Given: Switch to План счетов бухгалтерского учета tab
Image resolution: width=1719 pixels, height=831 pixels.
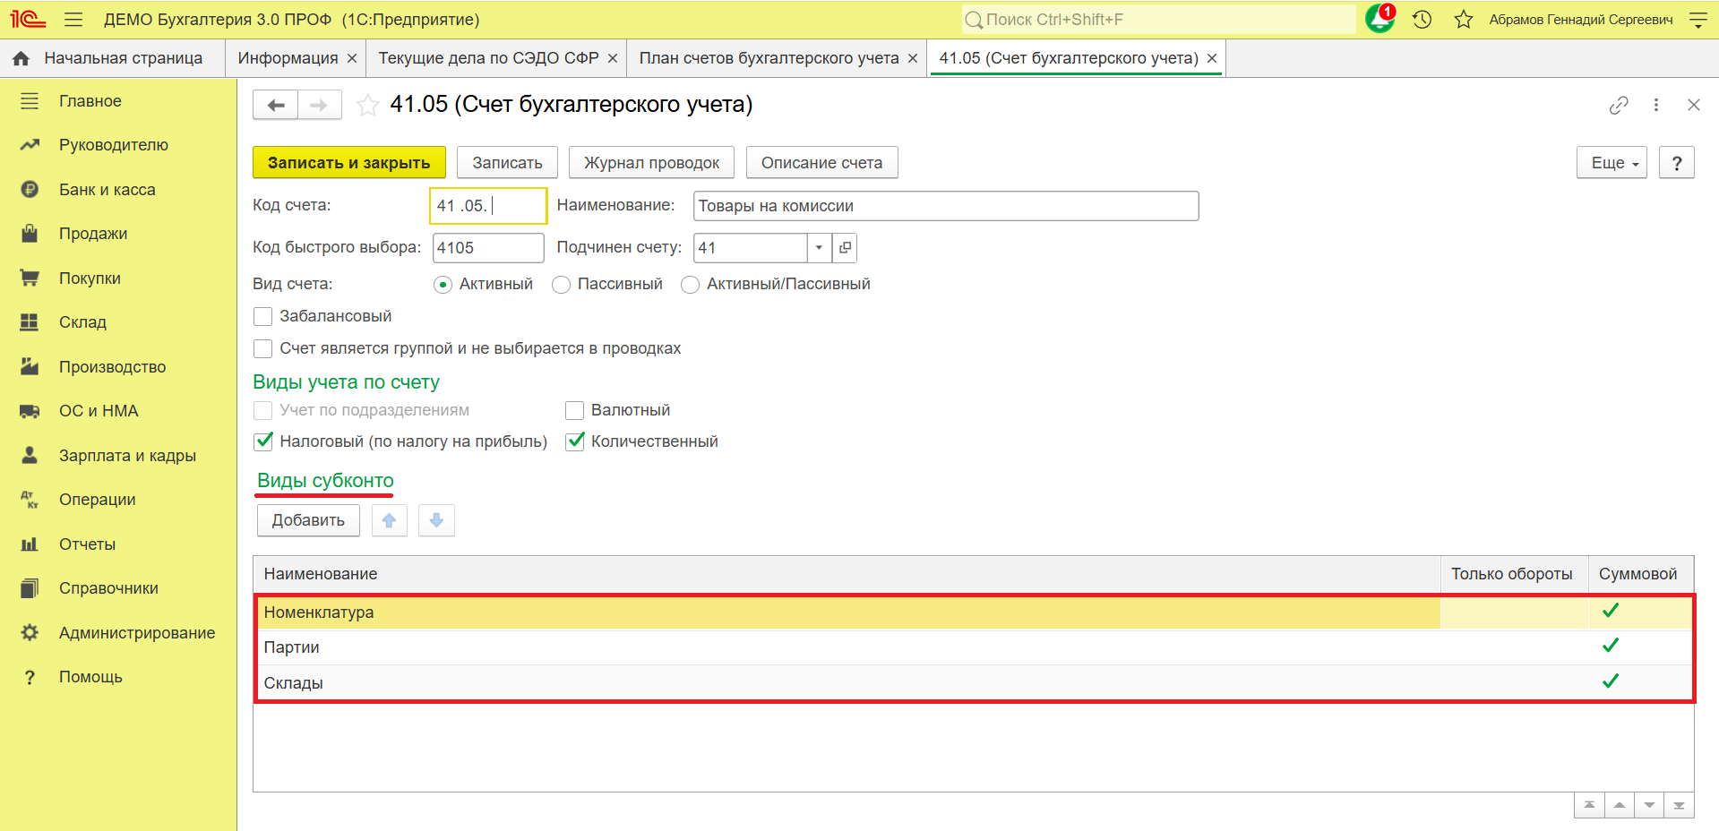Looking at the screenshot, I should 769,58.
